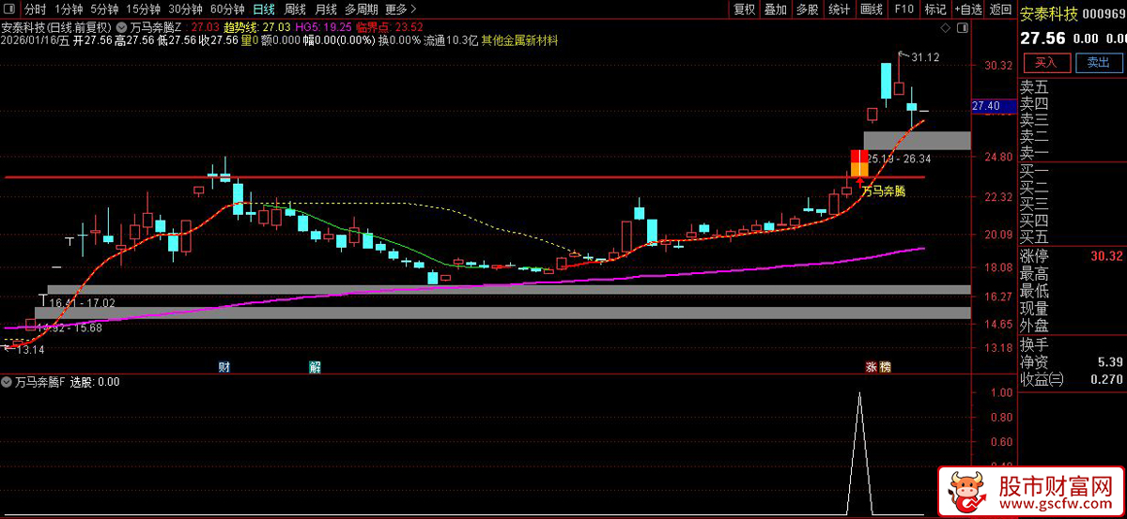Image resolution: width=1127 pixels, height=519 pixels.
Task: Click the red and orange signal candle
Action: point(860,161)
